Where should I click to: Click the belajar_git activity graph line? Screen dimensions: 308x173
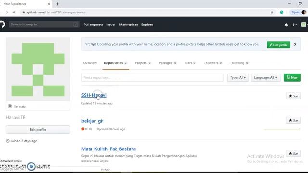(x=282, y=129)
